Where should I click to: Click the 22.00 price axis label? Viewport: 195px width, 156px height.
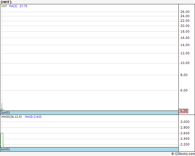click(x=185, y=21)
